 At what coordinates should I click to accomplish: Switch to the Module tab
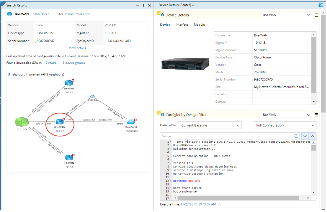(x=199, y=25)
